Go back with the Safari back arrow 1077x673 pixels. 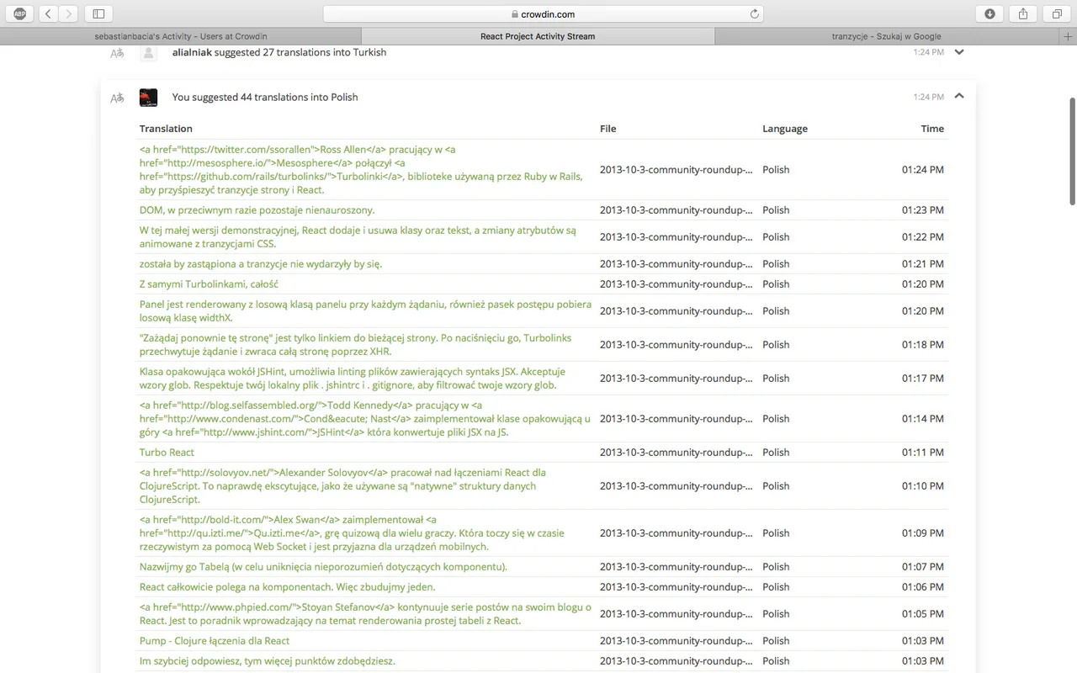(48, 13)
